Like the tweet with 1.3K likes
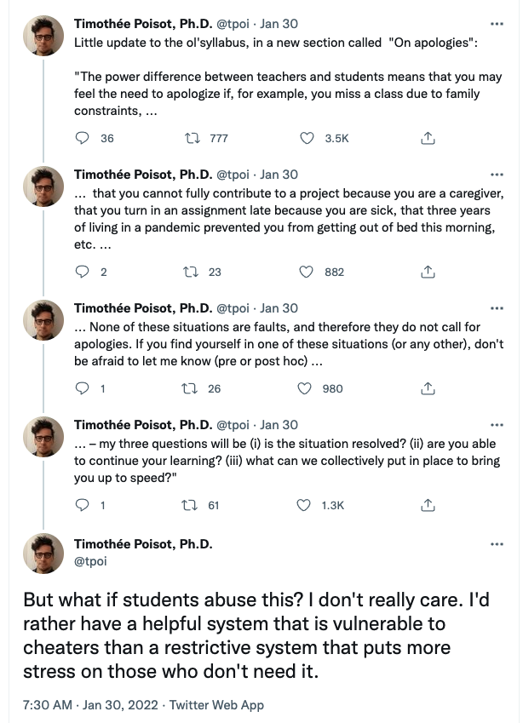523x723 pixels. coord(305,505)
